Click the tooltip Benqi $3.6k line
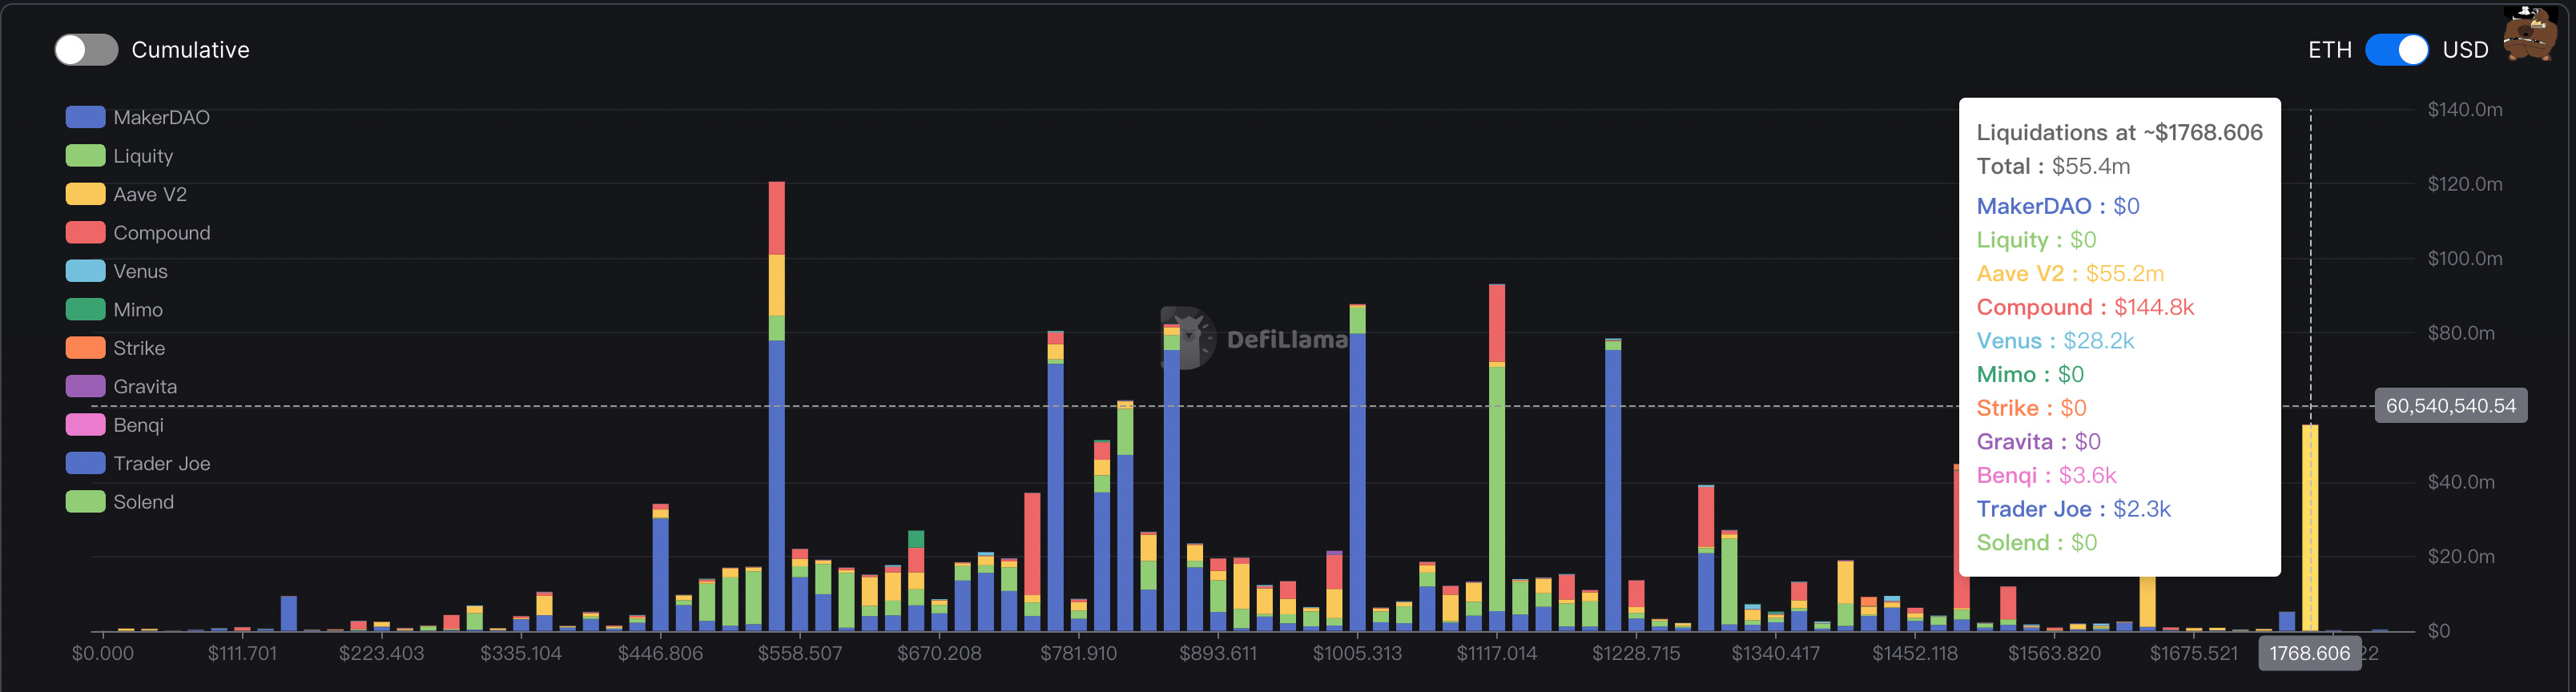The width and height of the screenshot is (2576, 692). tap(2046, 475)
